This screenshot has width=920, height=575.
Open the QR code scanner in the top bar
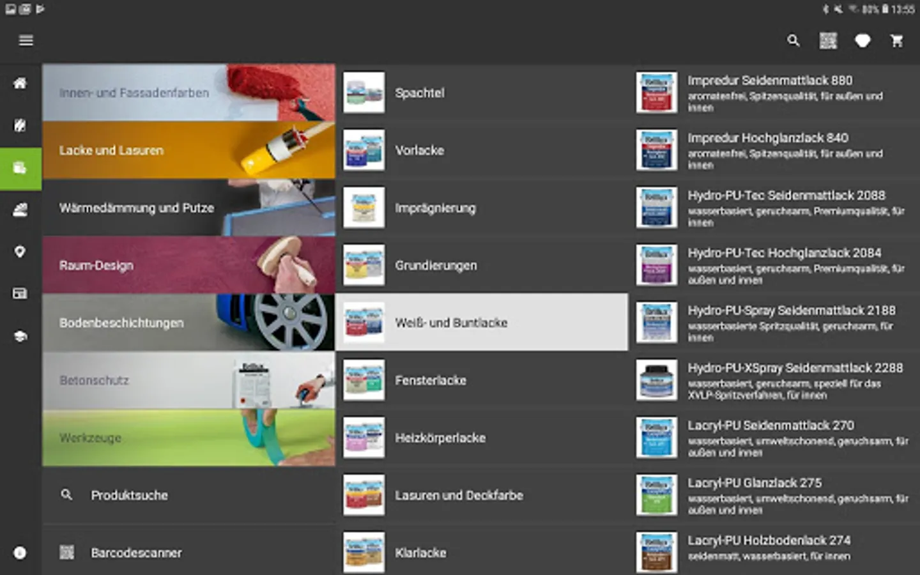coord(828,41)
